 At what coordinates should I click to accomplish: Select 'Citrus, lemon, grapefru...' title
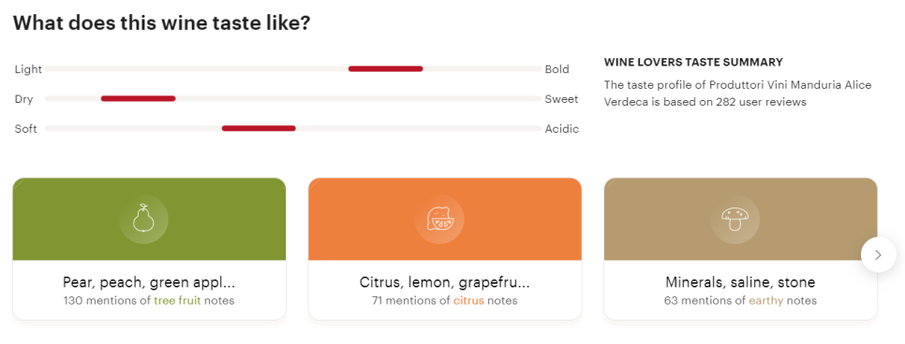tap(444, 282)
